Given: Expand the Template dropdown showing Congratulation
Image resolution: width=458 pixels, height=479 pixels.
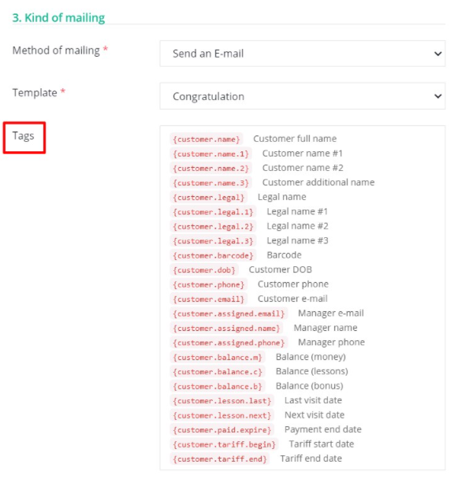Looking at the screenshot, I should click(x=302, y=96).
